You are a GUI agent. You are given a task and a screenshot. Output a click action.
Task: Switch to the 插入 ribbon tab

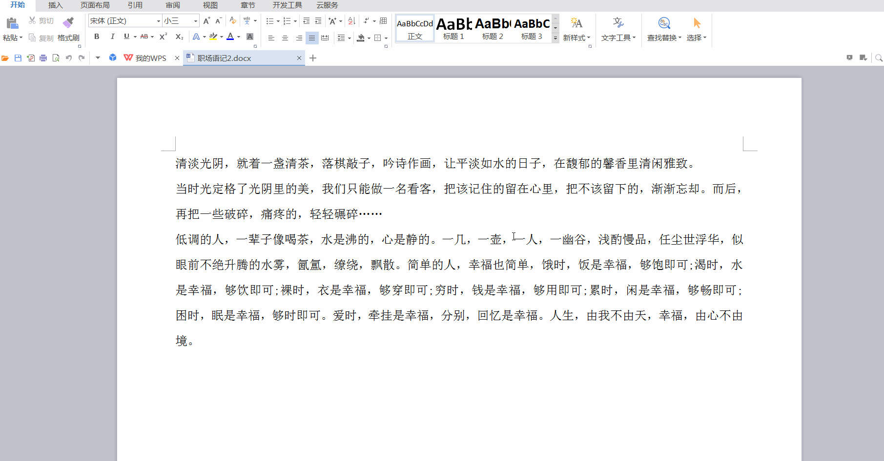point(56,5)
